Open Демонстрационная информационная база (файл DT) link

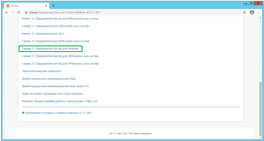(x=55, y=86)
